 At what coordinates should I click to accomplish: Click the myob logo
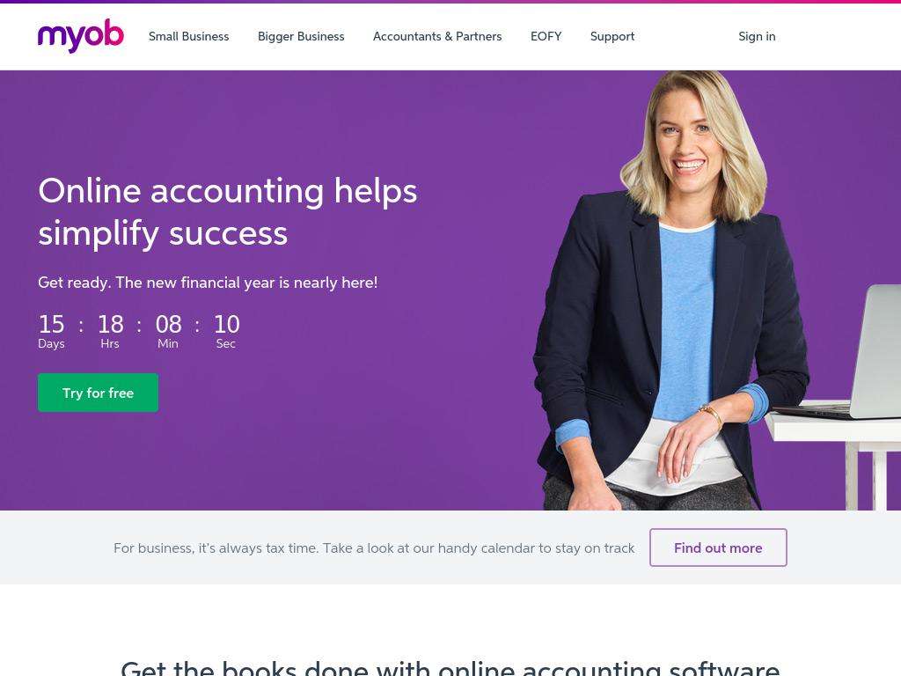click(x=80, y=35)
